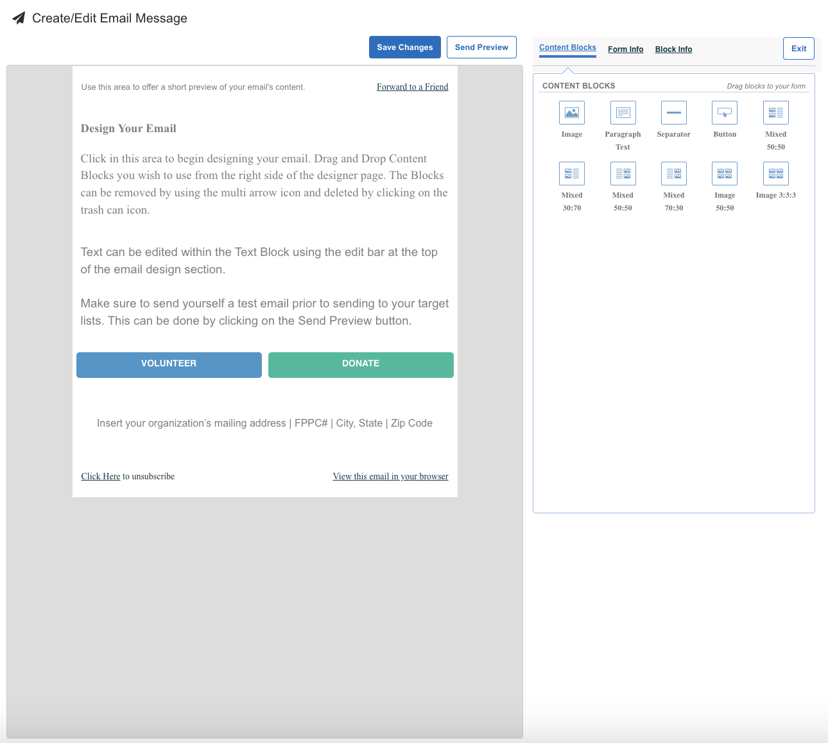This screenshot has width=828, height=743.
Task: Select the Mixed 70:30 block icon
Action: (673, 173)
